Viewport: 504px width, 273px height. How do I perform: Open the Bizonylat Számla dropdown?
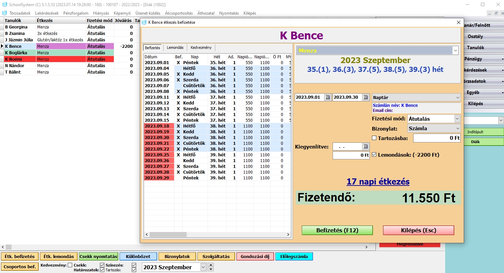click(x=457, y=129)
